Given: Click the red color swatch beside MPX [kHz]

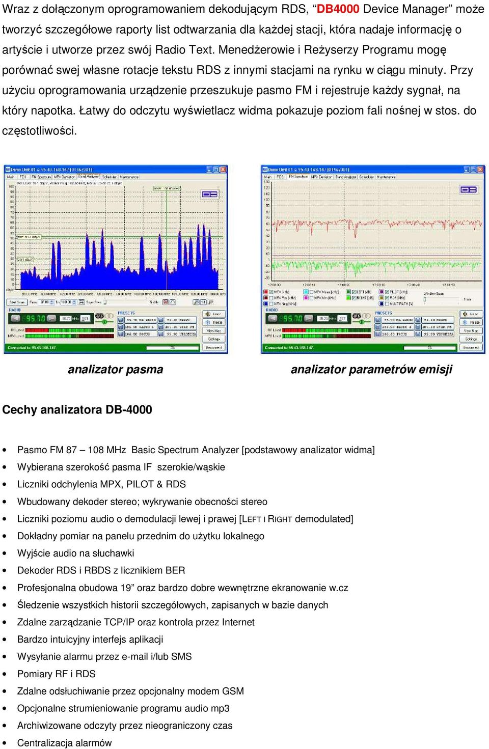Looking at the screenshot, I should point(265,292).
